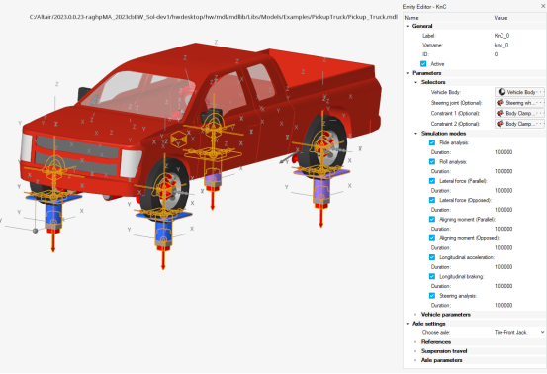Toggle Lateral force (Parallel) checkbox

coord(432,181)
